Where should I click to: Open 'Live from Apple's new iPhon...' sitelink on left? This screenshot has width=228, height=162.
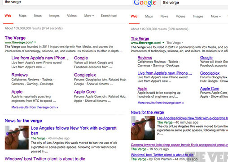(x=40, y=58)
